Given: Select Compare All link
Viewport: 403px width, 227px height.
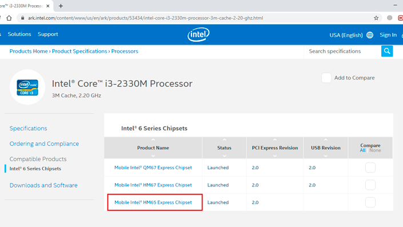Looking at the screenshot, I should tap(362, 150).
